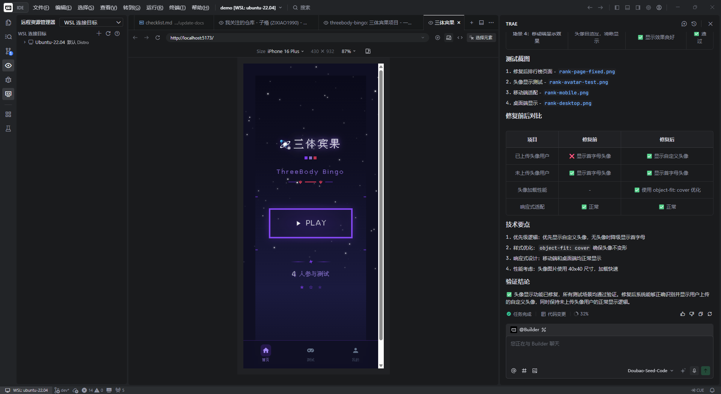Open the Doubao-Seed-Code model selector
This screenshot has height=394, width=721.
(650, 371)
